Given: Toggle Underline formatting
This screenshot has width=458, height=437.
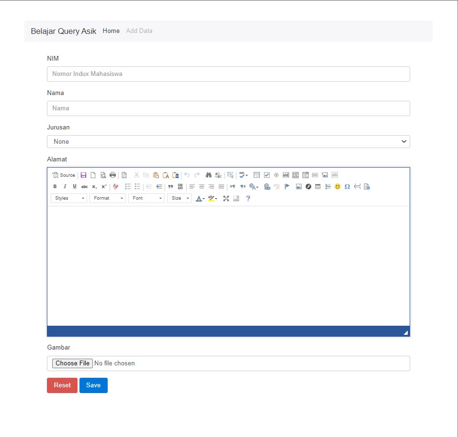Looking at the screenshot, I should [x=75, y=187].
